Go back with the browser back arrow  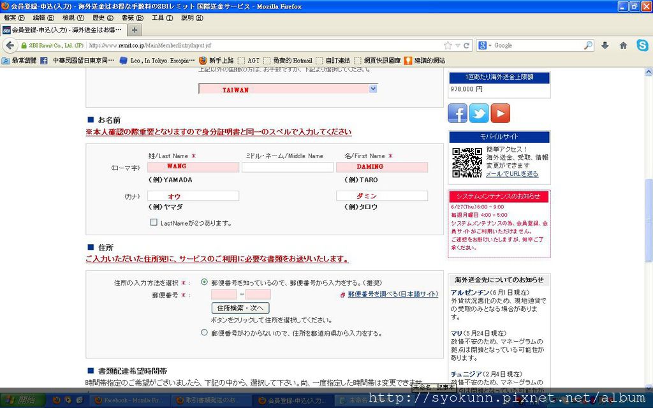10,45
